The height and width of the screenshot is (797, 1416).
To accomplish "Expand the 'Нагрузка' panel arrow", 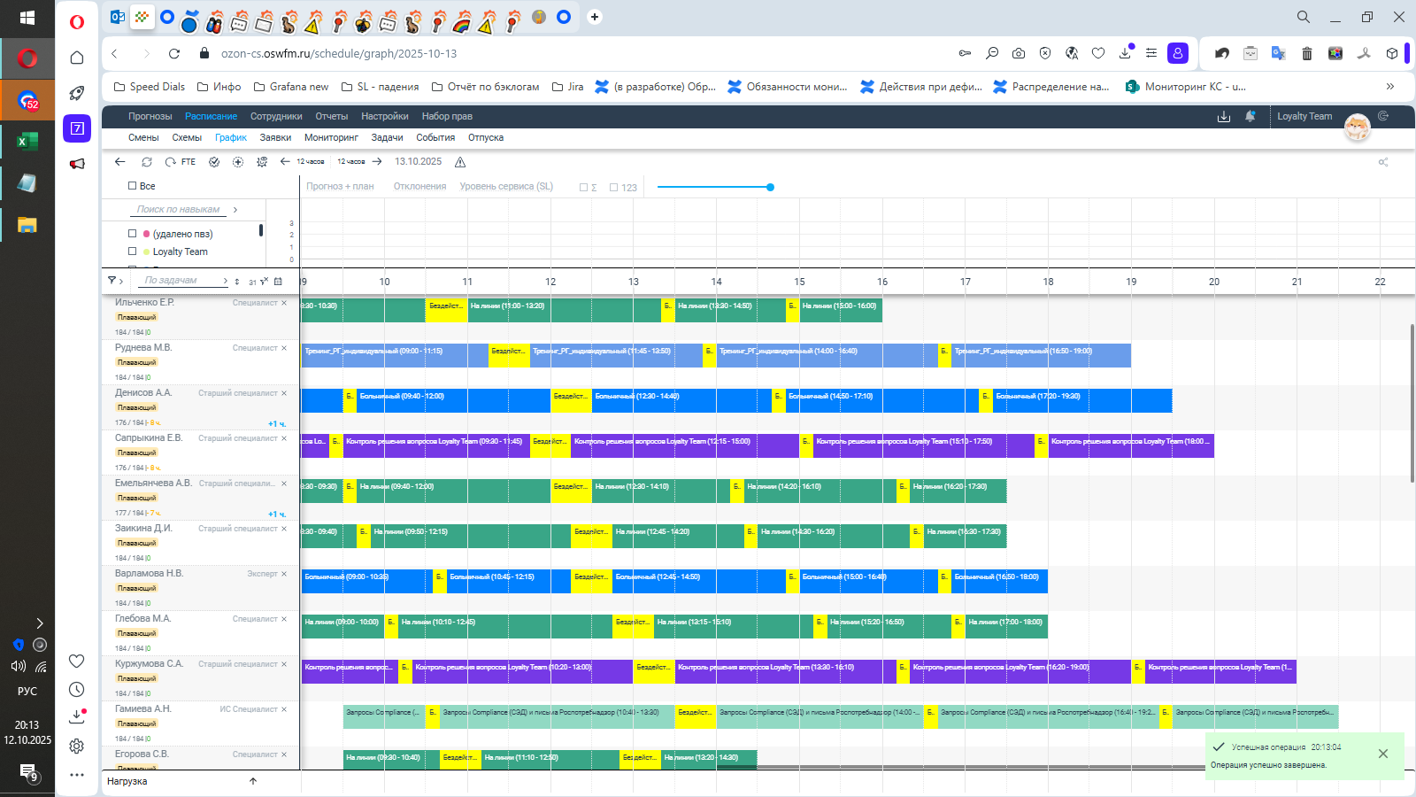I will coord(253,781).
